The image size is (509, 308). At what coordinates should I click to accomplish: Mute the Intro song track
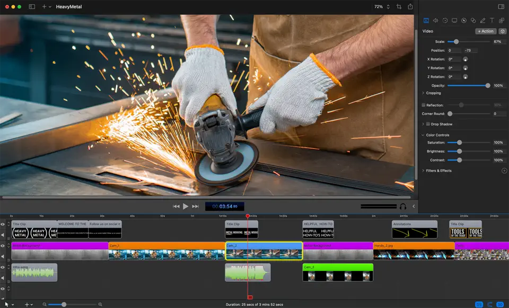point(3,277)
